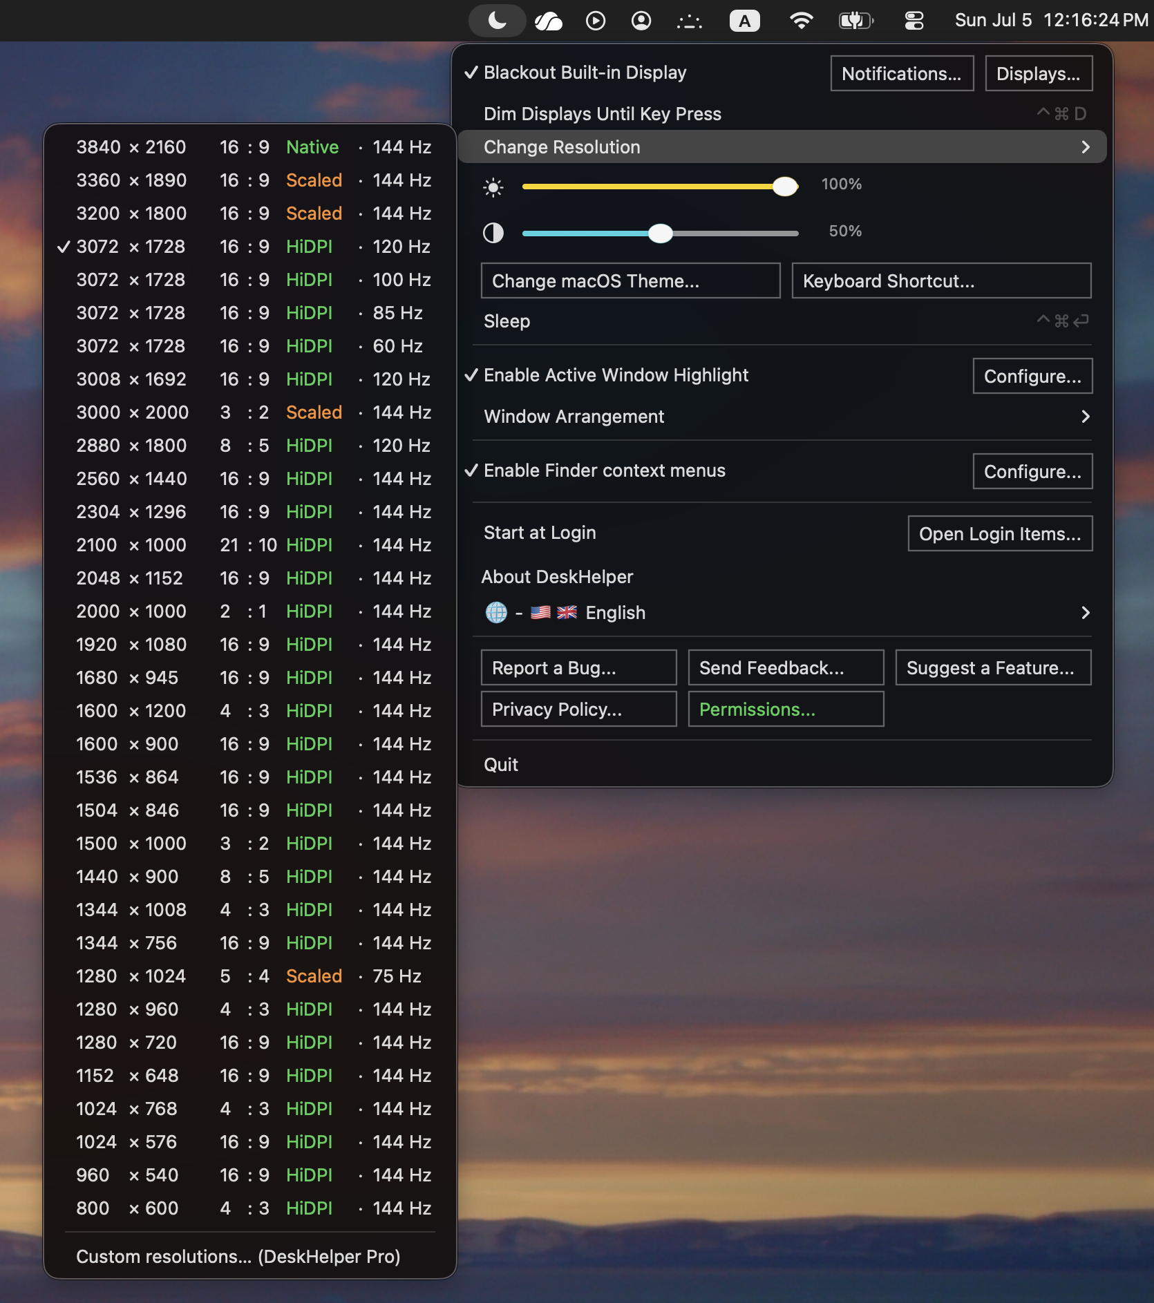Click the date and time clock
The height and width of the screenshot is (1303, 1154).
tap(1051, 21)
